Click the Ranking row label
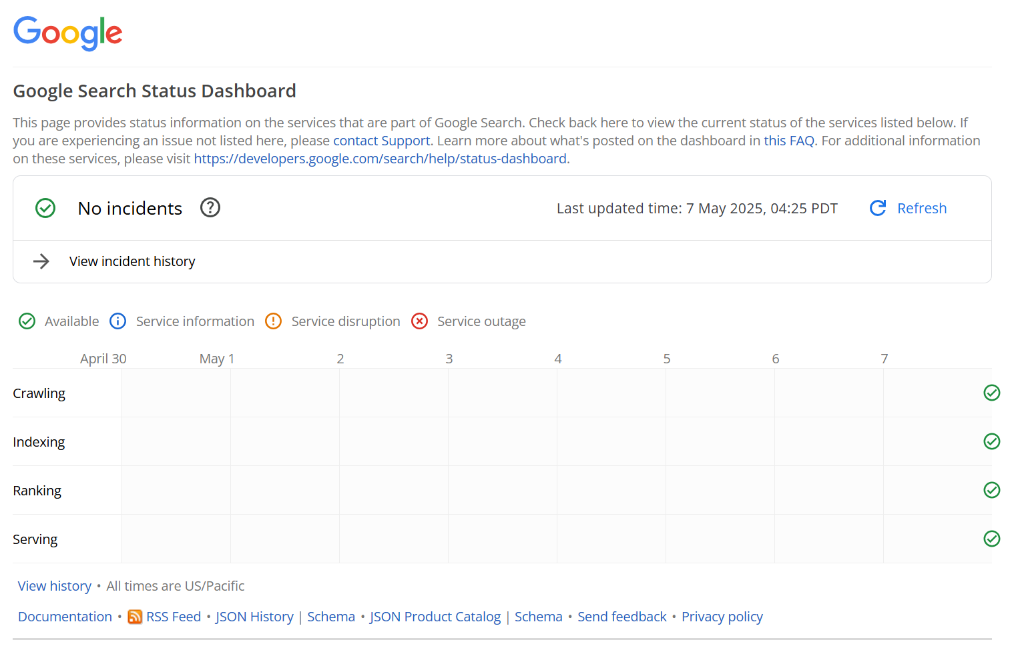This screenshot has height=646, width=1012. click(x=37, y=491)
